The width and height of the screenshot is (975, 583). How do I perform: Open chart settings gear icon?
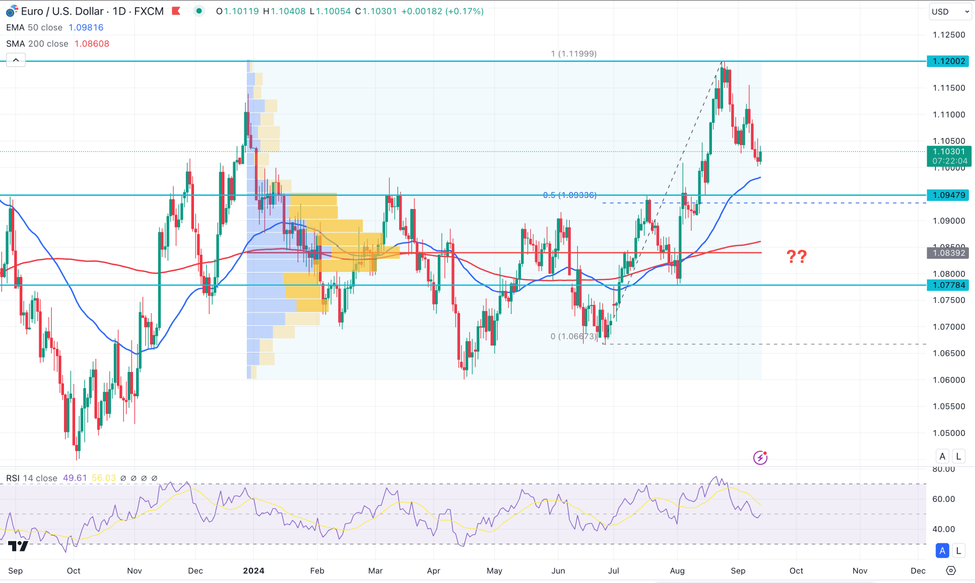[x=951, y=571]
